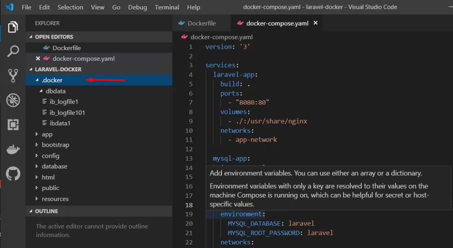Click line number 18 in gutter

tap(188, 205)
